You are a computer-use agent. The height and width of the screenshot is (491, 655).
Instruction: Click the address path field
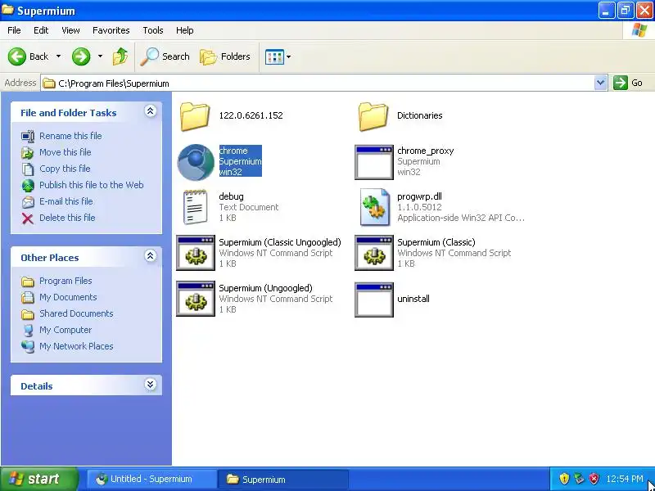point(318,83)
